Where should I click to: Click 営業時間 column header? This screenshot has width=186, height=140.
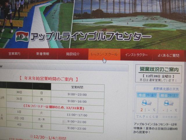click(77, 87)
